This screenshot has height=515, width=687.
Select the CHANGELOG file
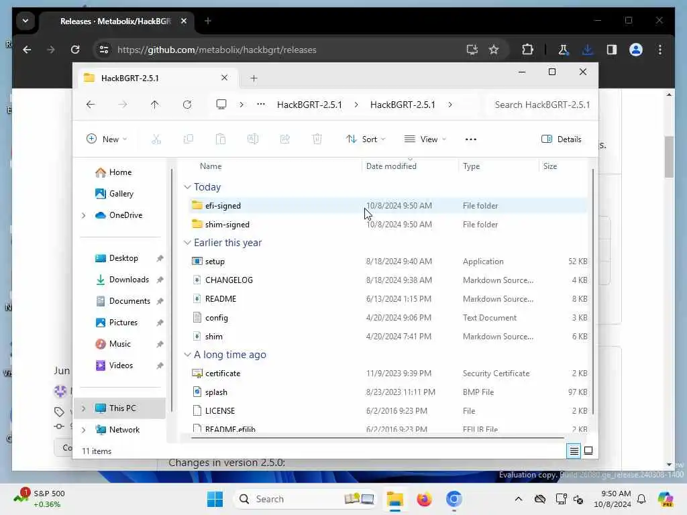coord(388,280)
